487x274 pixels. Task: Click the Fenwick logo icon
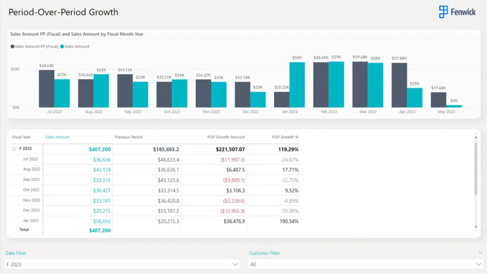443,12
